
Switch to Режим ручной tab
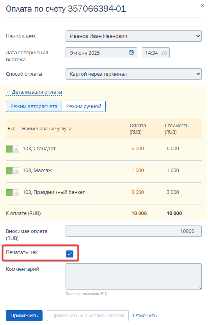84,107
